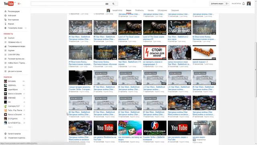The height and width of the screenshot is (145, 257).
Task: Open the 'Понравившиеся видео' liked playlist
Action: [x=16, y=46]
